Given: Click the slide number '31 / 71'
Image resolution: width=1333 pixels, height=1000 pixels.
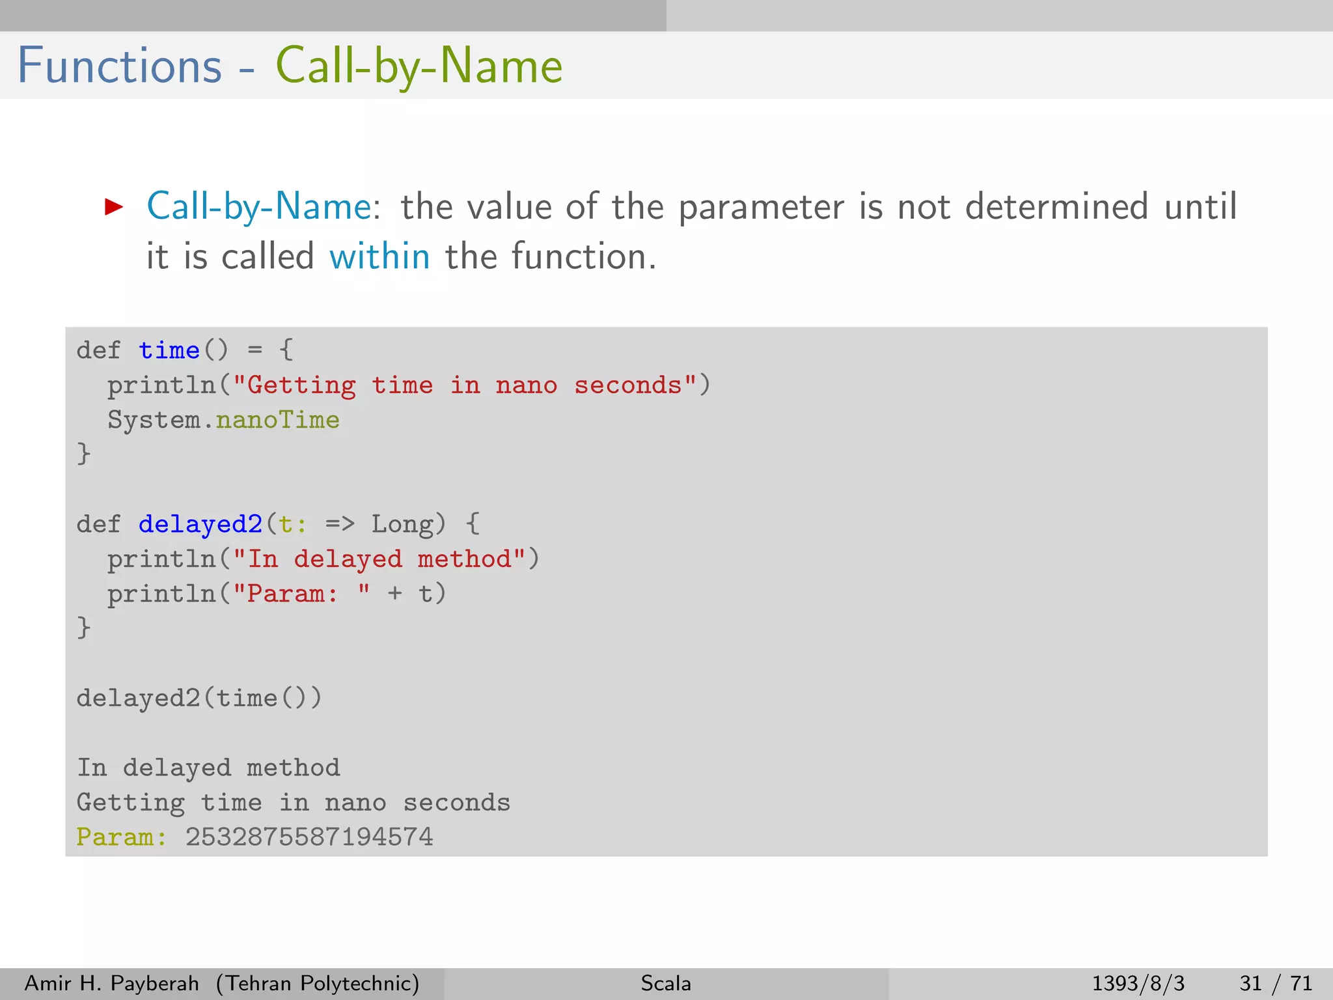Looking at the screenshot, I should (x=1276, y=983).
